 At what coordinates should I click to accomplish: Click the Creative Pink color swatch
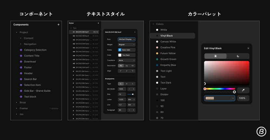[x=157, y=48]
